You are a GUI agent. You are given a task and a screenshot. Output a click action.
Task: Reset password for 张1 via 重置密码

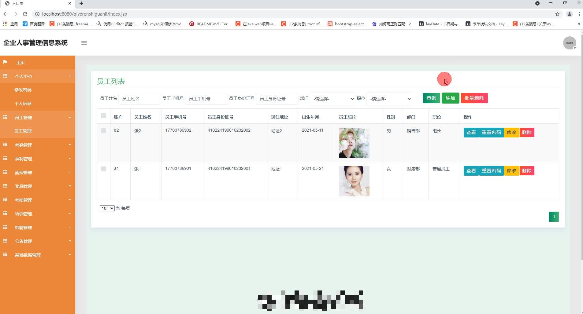click(x=491, y=171)
